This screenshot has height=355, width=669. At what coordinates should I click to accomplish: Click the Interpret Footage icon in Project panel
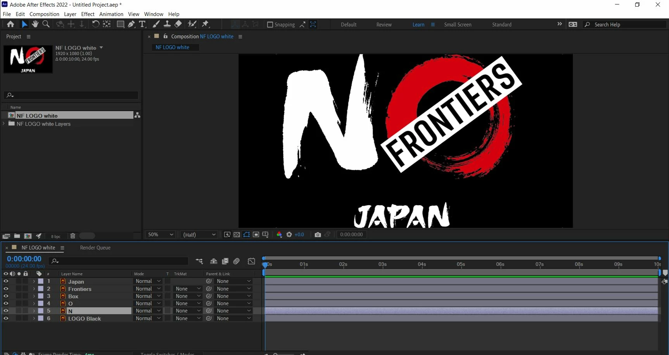[6, 236]
